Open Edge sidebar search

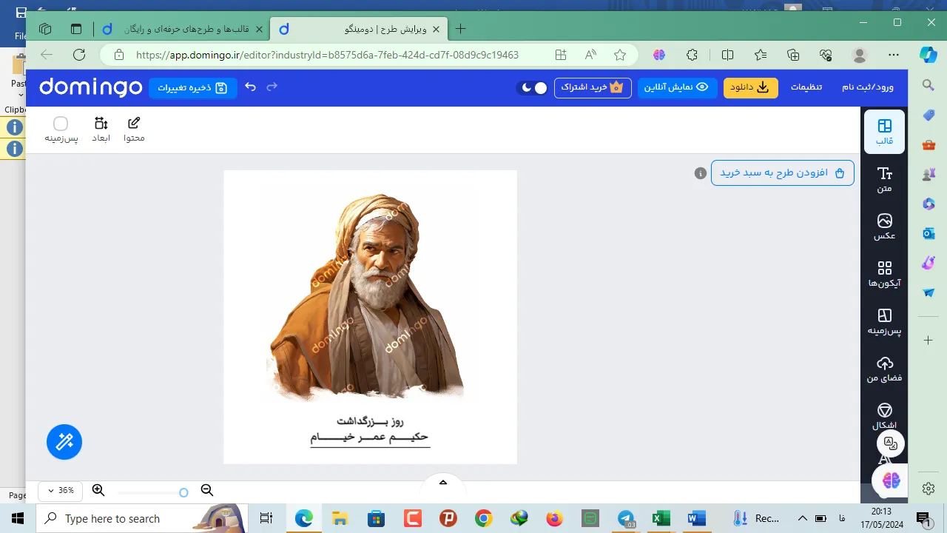point(929,85)
